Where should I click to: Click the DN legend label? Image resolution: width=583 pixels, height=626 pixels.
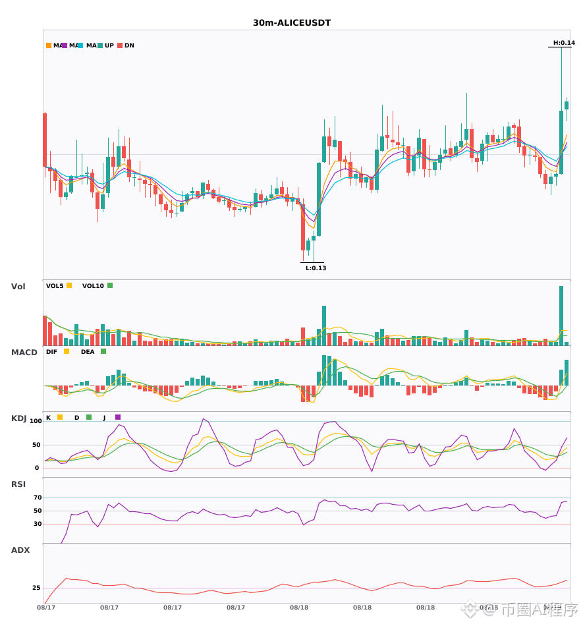(129, 45)
